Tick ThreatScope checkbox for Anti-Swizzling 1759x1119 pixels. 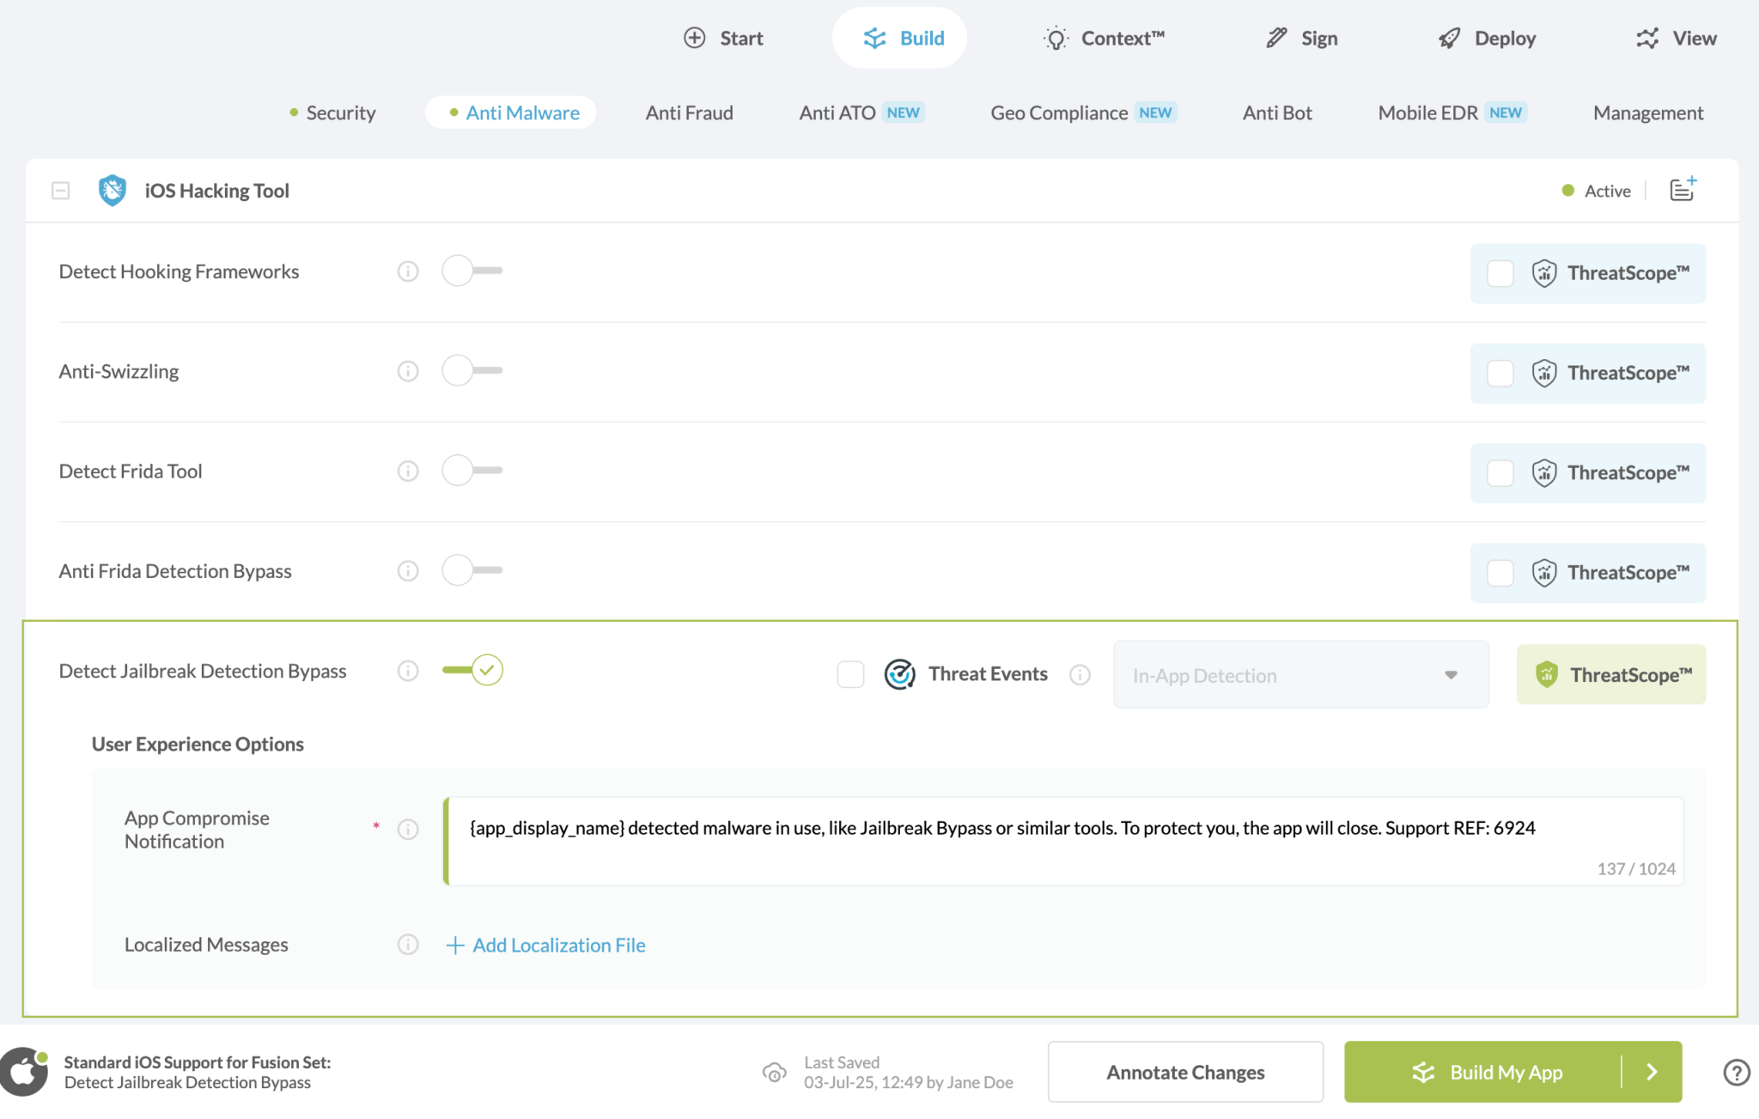(x=1500, y=373)
